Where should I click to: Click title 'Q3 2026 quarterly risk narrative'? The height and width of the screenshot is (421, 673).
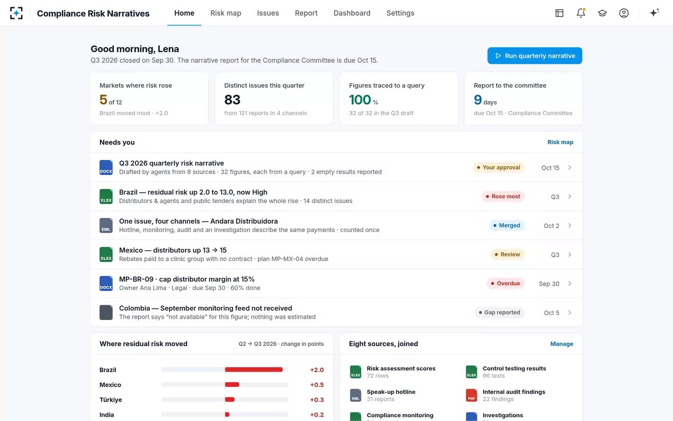[172, 163]
